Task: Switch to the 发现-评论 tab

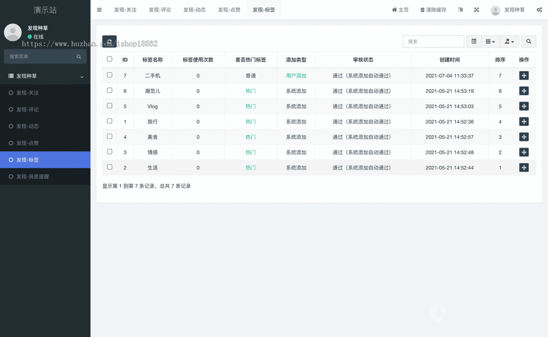Action: (x=160, y=10)
